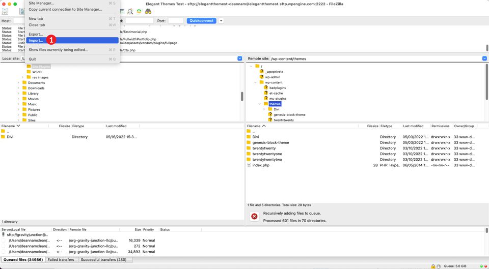Select the Library local tree folder
This screenshot has height=269, width=489.
pyautogui.click(x=34, y=94)
